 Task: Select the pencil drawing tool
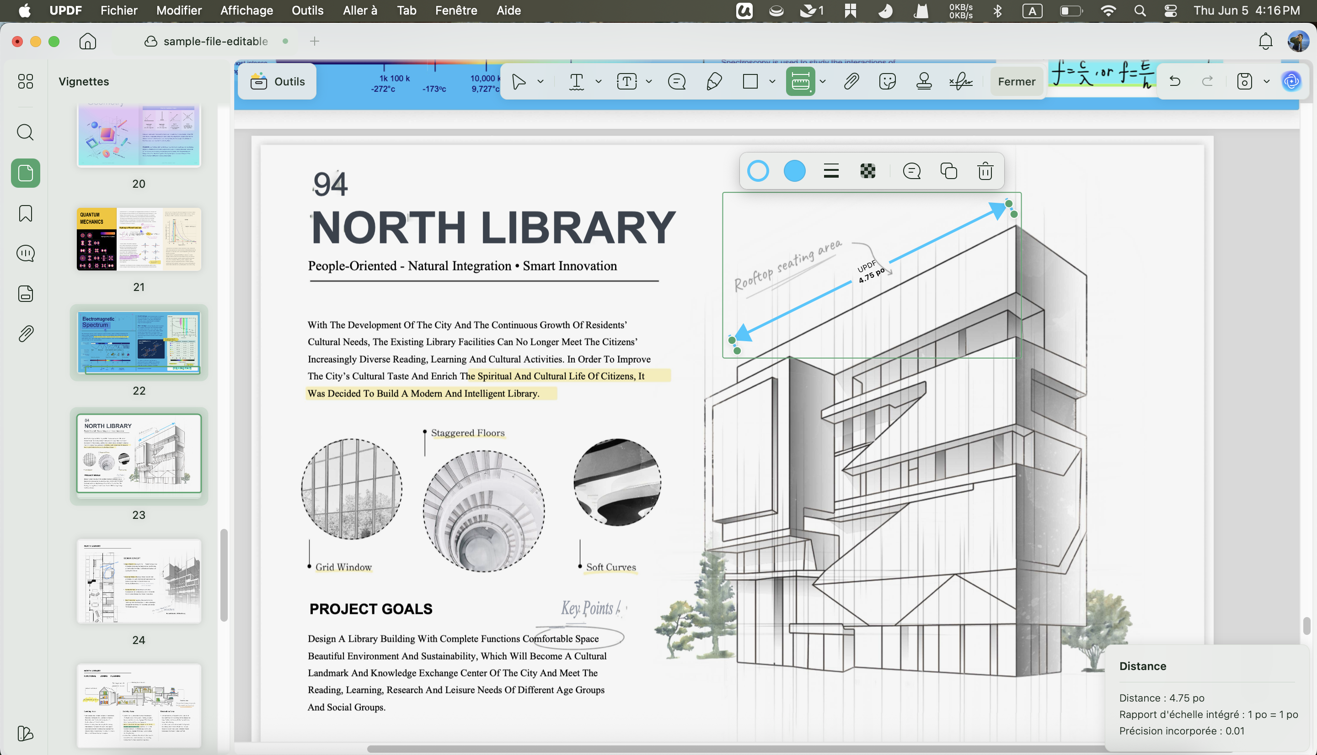(x=714, y=81)
